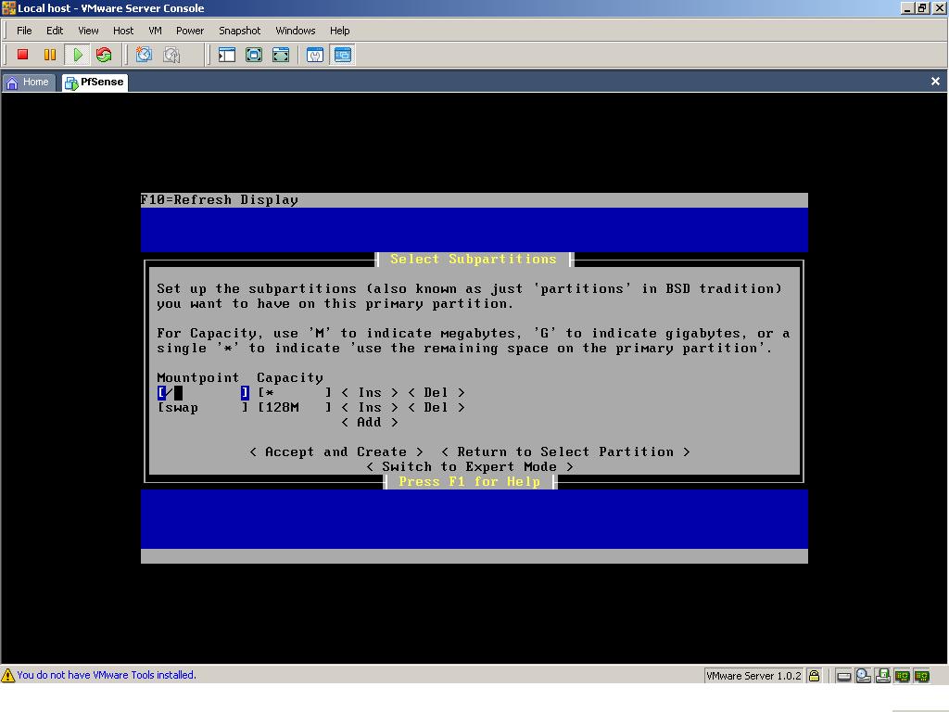Choose Accept and Create
The height and width of the screenshot is (712, 949).
pyautogui.click(x=335, y=451)
